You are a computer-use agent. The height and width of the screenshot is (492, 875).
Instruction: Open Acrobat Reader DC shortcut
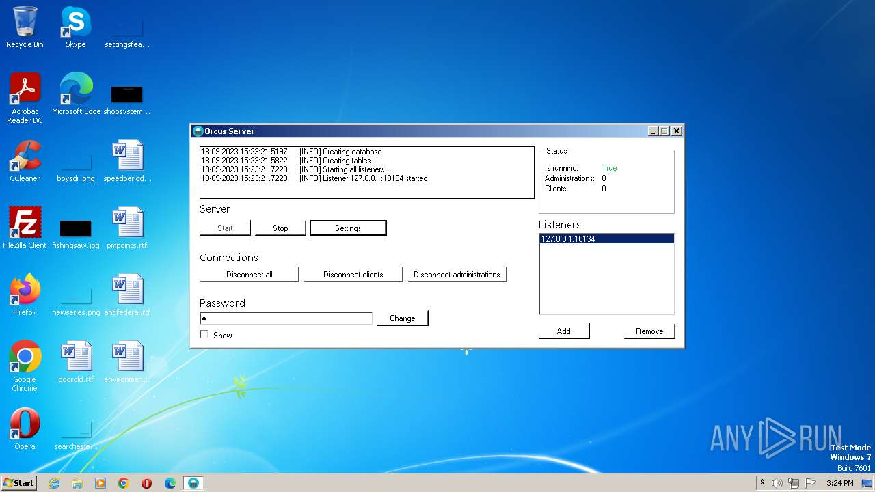(25, 98)
